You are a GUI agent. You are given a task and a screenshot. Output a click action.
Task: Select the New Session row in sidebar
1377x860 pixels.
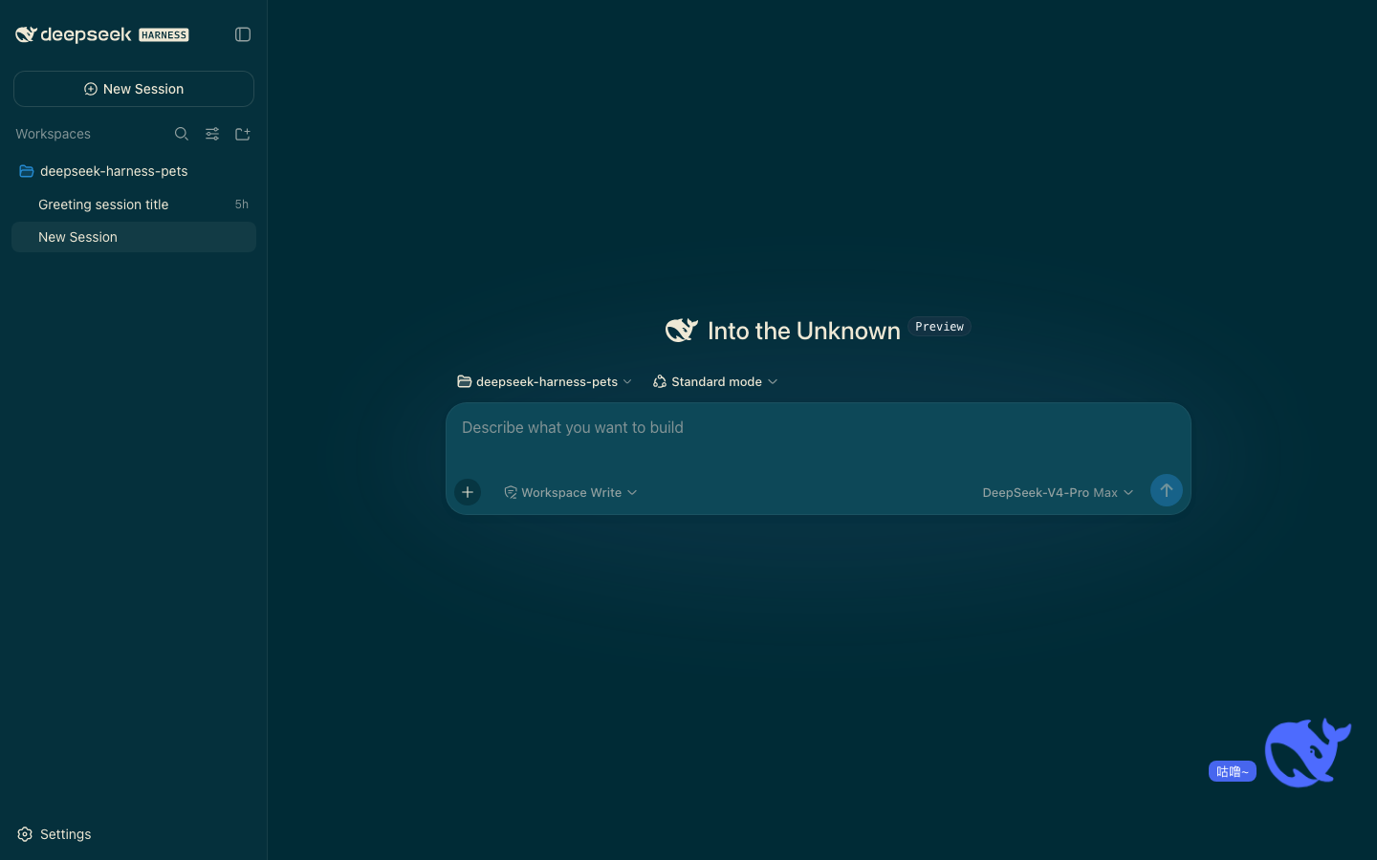[x=134, y=237]
